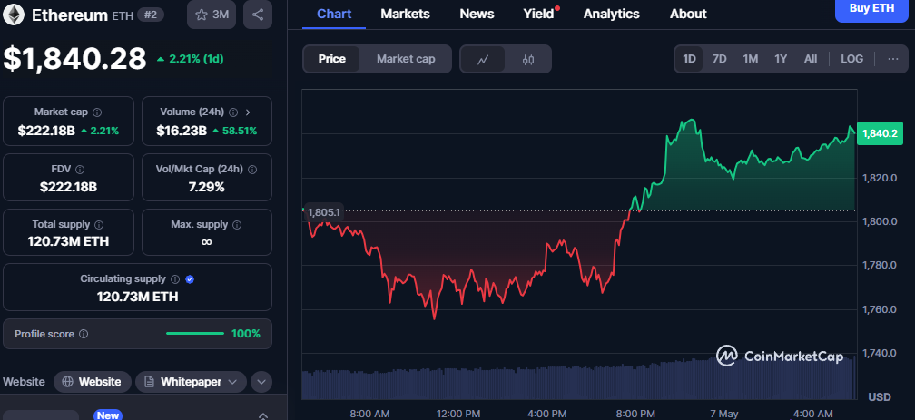Image resolution: width=915 pixels, height=420 pixels.
Task: Open the About tab
Action: point(688,14)
